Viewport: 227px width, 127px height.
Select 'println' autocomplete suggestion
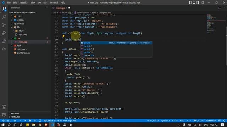coord(116,53)
